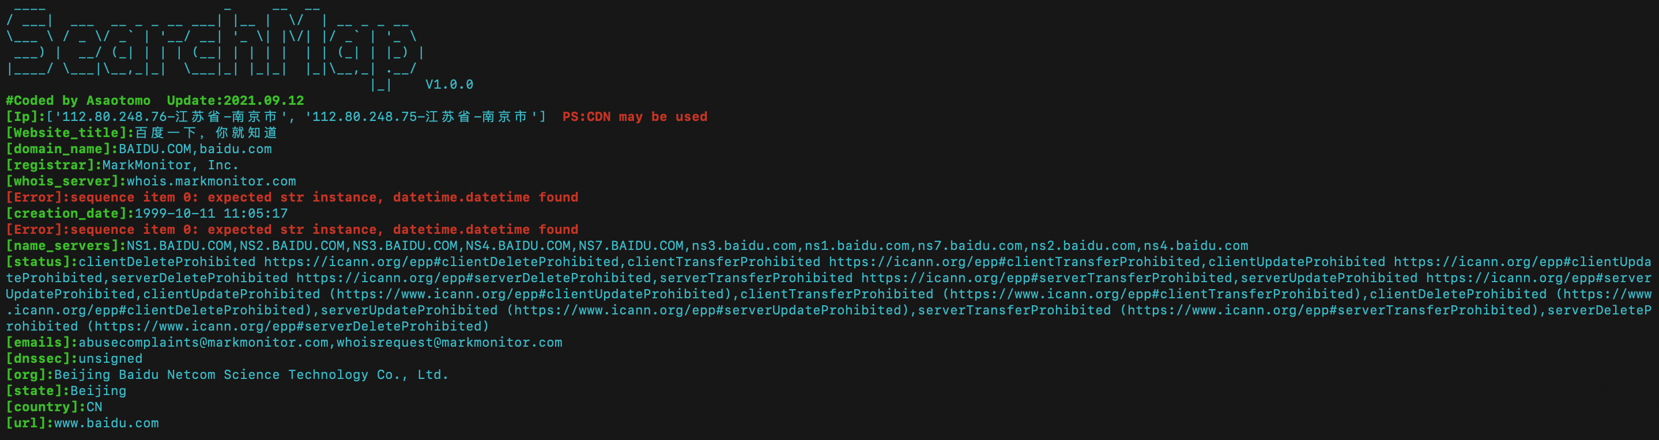Screen dimensions: 1659x440
Task: Click the Update:2021.09.12 text
Action: pos(235,100)
